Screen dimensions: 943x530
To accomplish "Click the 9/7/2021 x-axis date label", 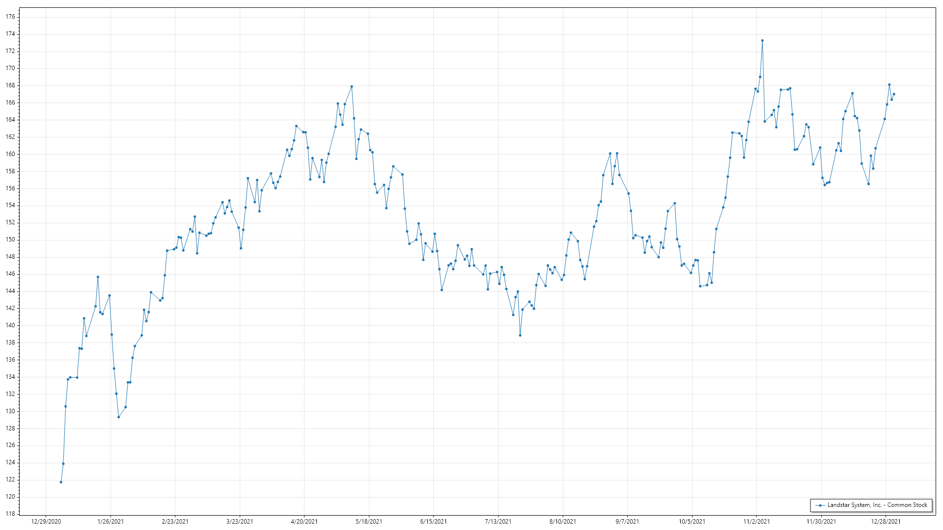I will 627,521.
